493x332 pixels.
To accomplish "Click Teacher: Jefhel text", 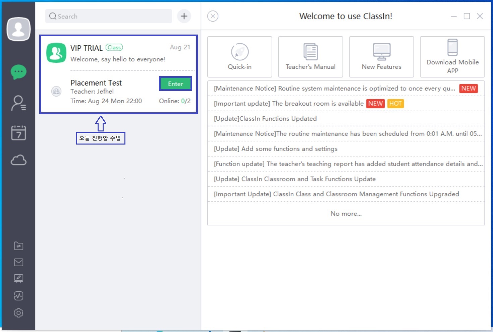I will (92, 91).
